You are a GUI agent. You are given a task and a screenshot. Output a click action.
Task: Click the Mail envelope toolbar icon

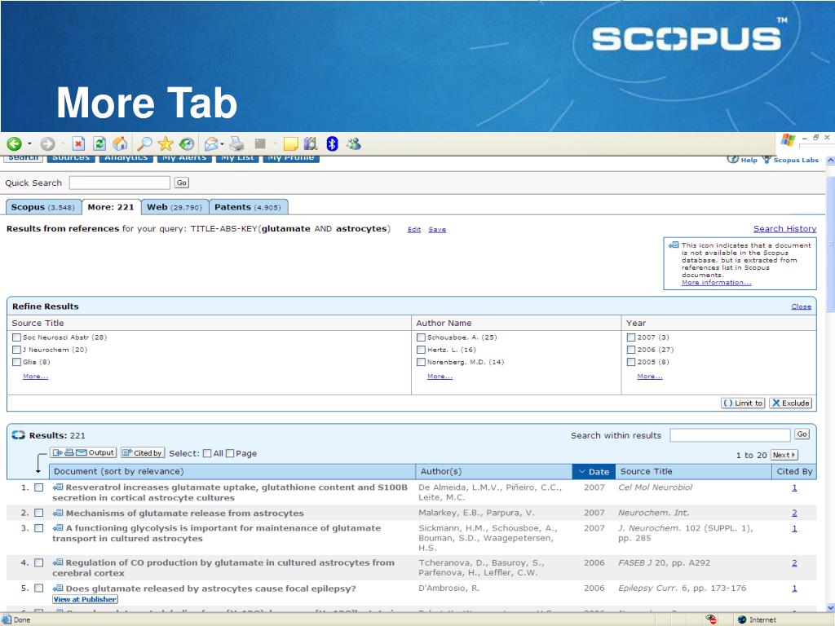click(x=211, y=143)
